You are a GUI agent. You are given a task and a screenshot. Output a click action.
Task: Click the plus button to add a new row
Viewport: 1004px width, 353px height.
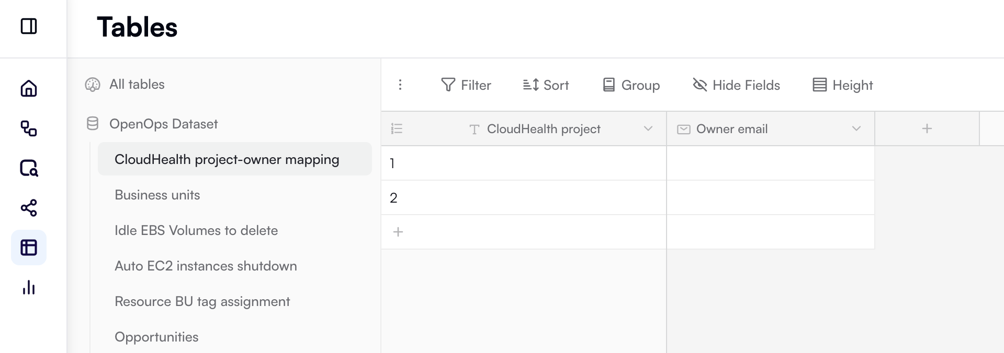(398, 232)
